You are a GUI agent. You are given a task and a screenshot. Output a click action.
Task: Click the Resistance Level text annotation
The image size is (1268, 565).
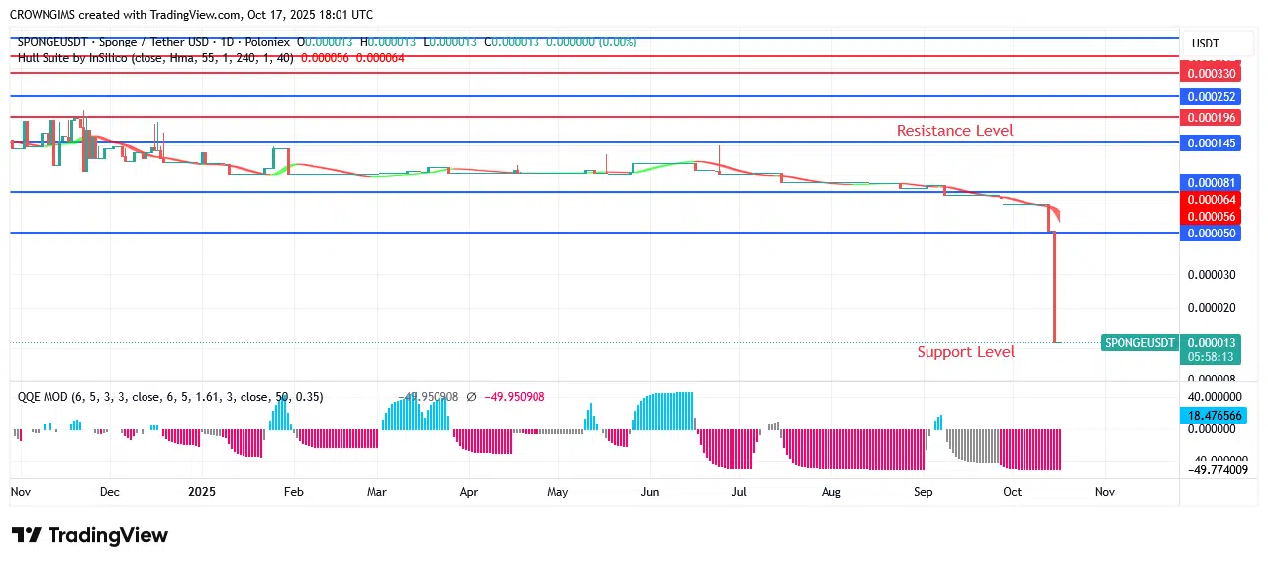[x=954, y=131]
